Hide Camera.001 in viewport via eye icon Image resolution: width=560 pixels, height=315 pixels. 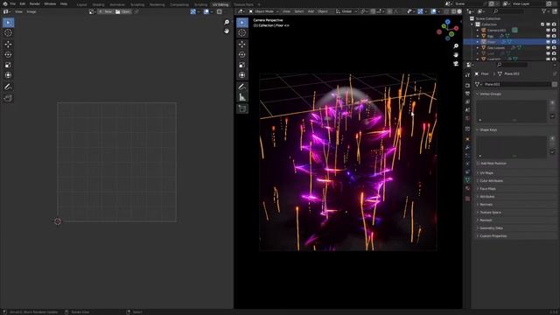point(548,31)
